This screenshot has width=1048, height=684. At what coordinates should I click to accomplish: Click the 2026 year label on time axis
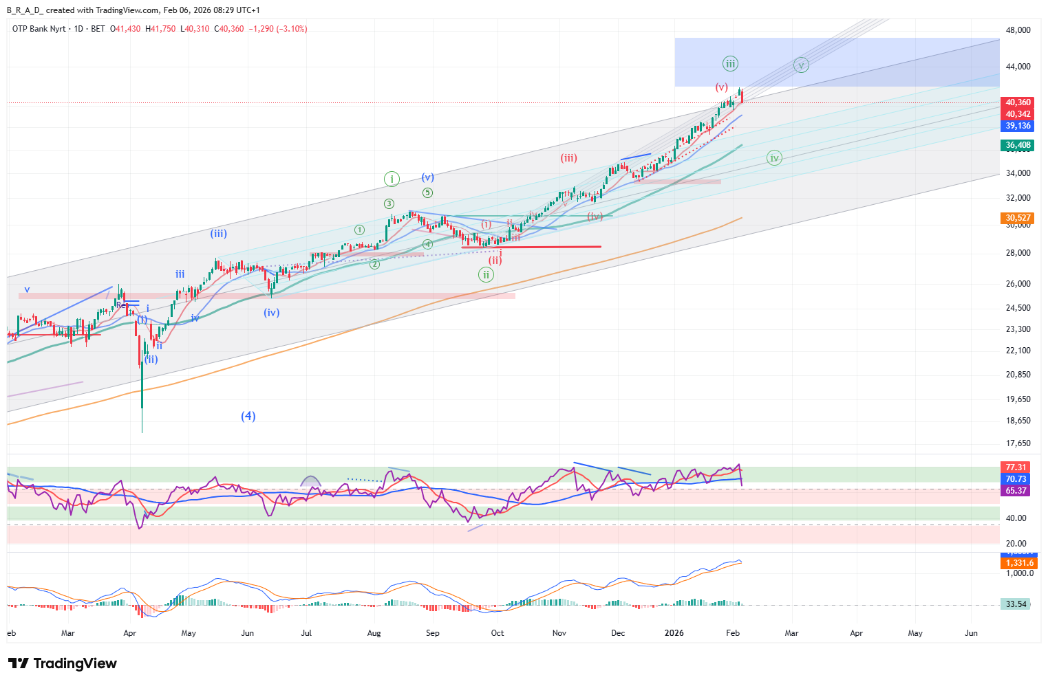674,632
